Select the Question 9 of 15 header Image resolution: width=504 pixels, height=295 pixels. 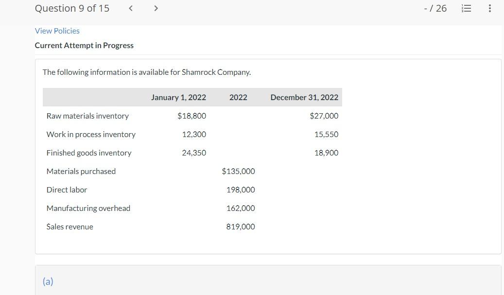[72, 8]
